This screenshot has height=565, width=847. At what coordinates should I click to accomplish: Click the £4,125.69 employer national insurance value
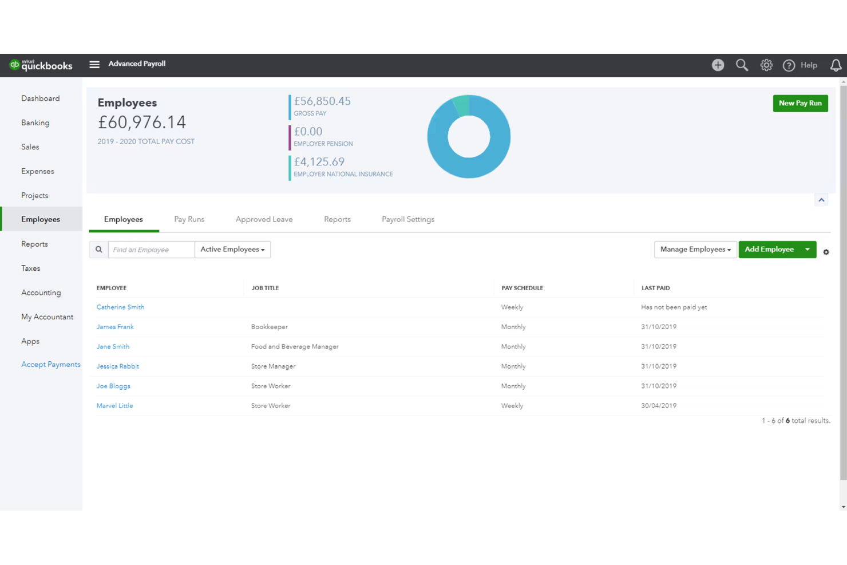(319, 162)
